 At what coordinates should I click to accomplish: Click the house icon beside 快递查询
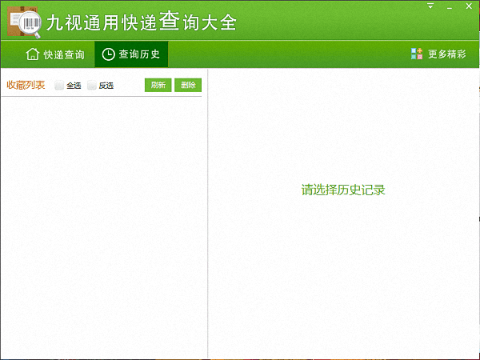coord(32,54)
